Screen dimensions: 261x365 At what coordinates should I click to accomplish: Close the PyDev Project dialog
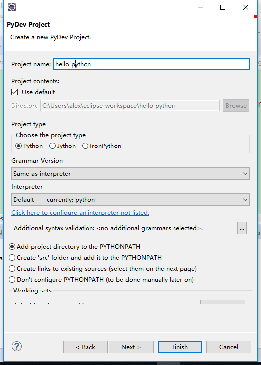coord(246,7)
